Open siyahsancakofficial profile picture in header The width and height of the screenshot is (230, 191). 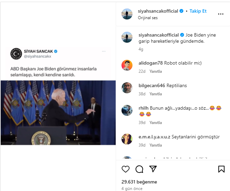click(127, 14)
